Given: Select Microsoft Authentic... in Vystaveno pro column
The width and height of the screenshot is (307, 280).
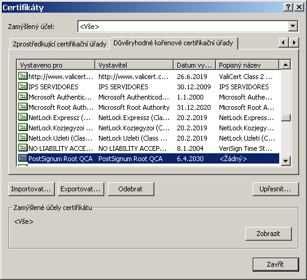Looking at the screenshot, I should 60,97.
